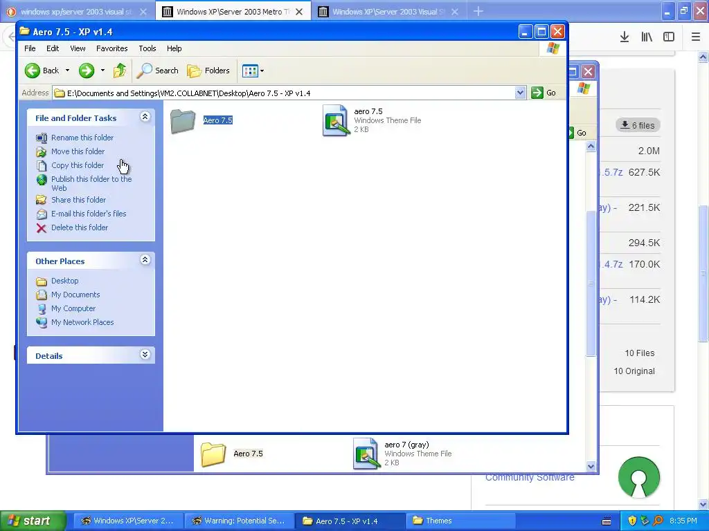This screenshot has width=709, height=531.
Task: Open the Edit menu
Action: [x=53, y=48]
